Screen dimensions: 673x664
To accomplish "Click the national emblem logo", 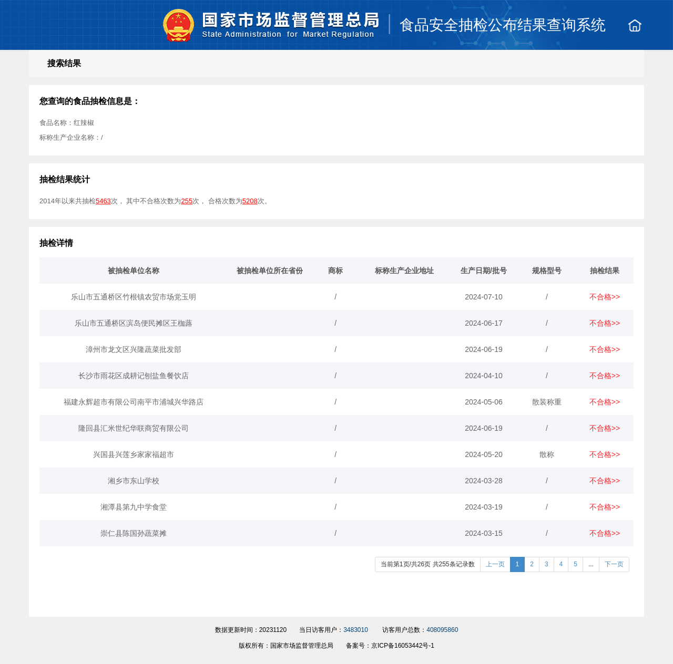I will (179, 25).
